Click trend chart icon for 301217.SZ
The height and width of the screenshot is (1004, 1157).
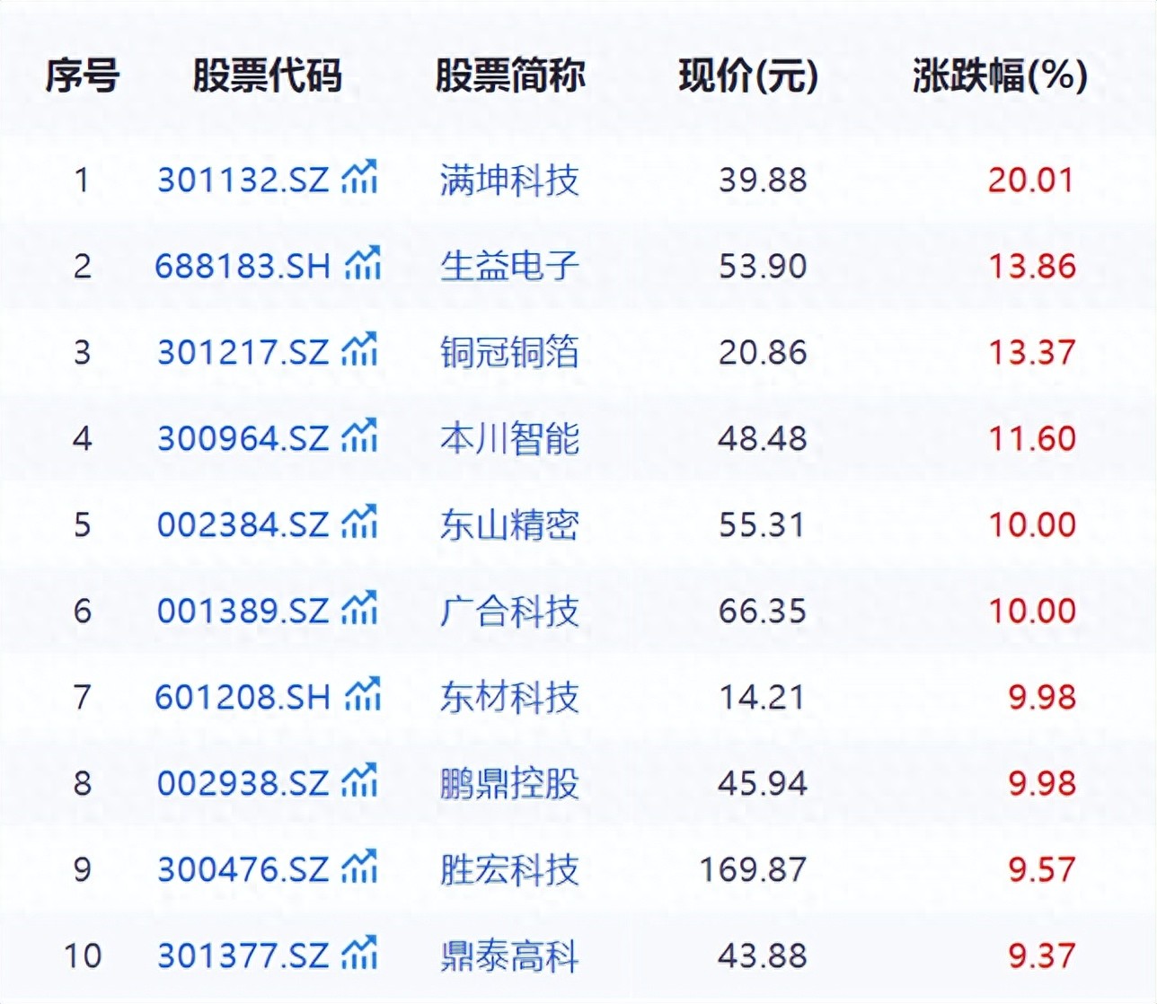pos(359,350)
